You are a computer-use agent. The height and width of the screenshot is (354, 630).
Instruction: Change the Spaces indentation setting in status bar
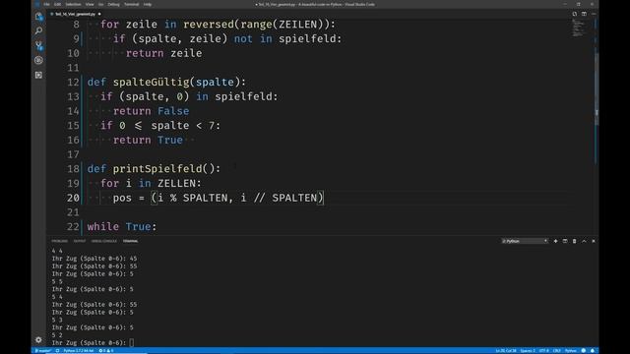528,351
